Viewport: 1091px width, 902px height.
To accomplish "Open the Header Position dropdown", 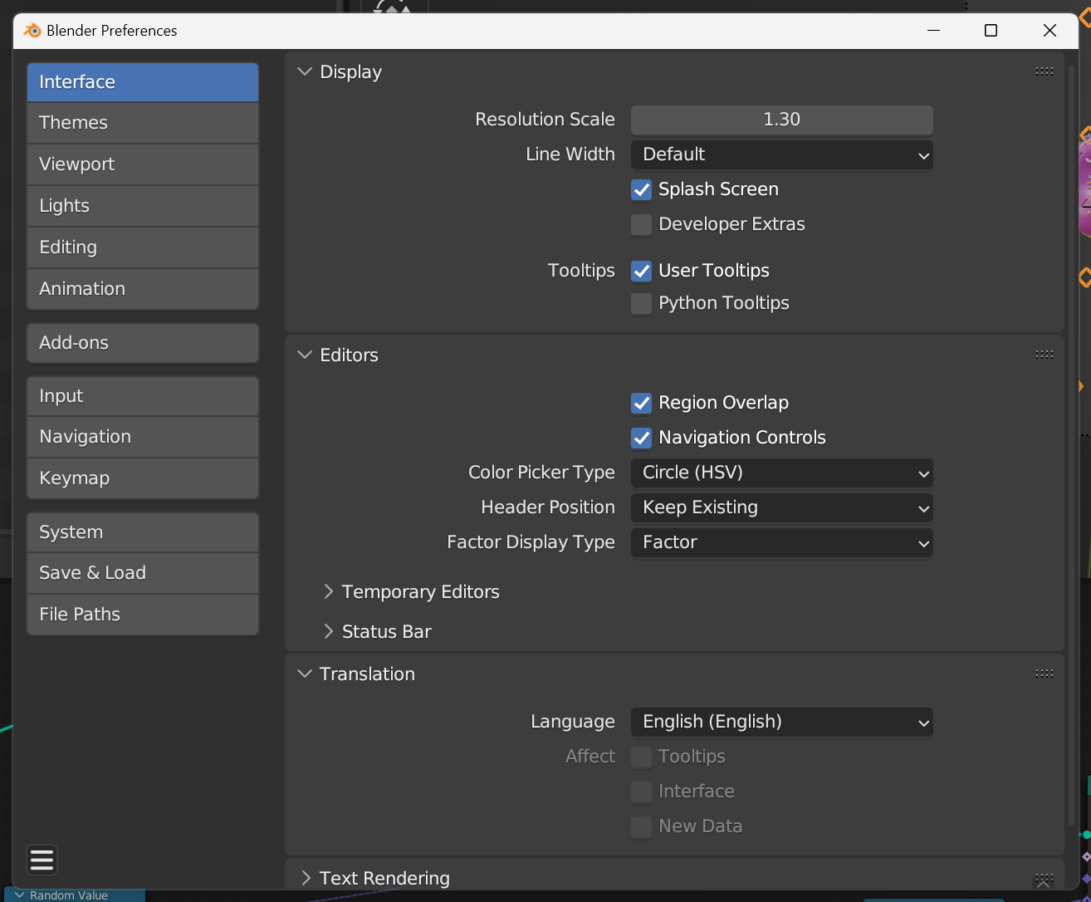I will click(x=782, y=507).
